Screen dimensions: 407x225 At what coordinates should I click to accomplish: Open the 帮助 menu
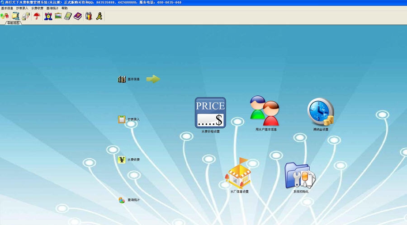point(64,8)
